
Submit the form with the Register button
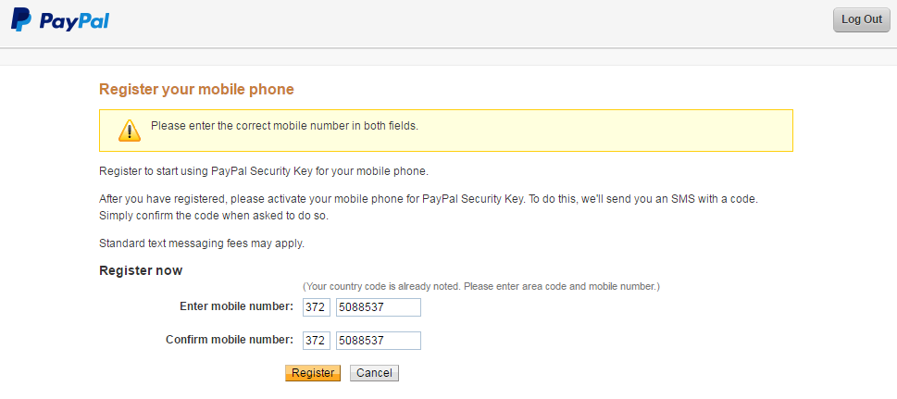click(313, 373)
